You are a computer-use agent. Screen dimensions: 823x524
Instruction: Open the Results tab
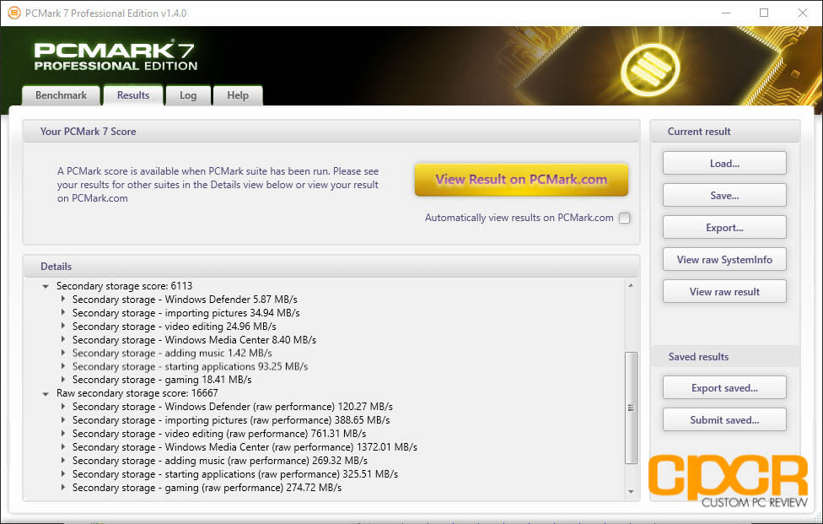[x=133, y=95]
